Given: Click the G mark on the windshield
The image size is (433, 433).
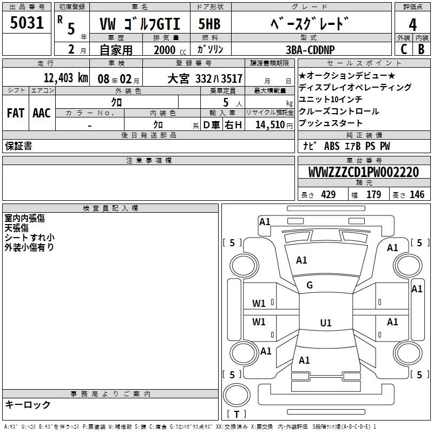Looking at the screenshot, I should [x=310, y=285].
